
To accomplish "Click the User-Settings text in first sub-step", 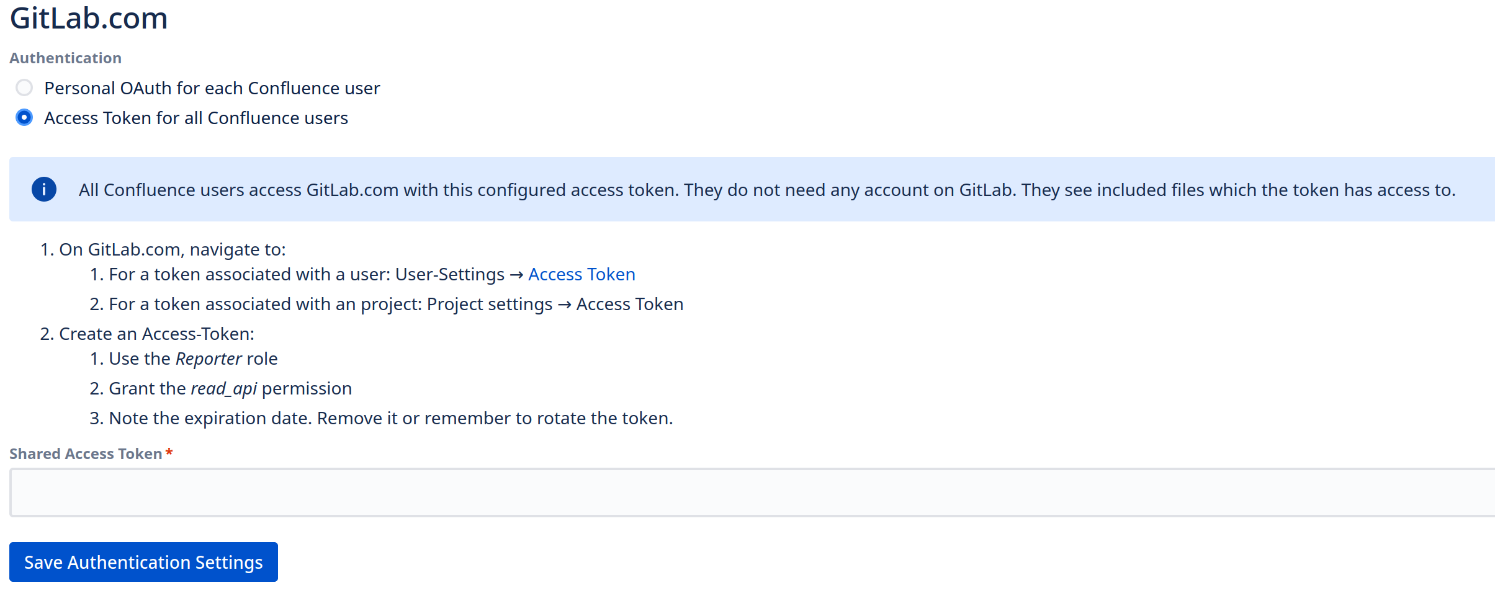I will click(x=449, y=274).
